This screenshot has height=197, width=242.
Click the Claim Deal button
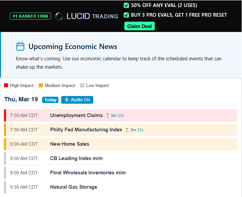pos(139,26)
